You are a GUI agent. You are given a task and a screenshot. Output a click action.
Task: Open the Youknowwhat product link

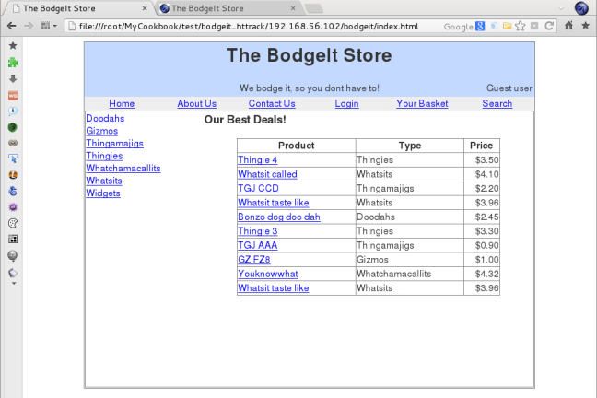[x=268, y=274]
